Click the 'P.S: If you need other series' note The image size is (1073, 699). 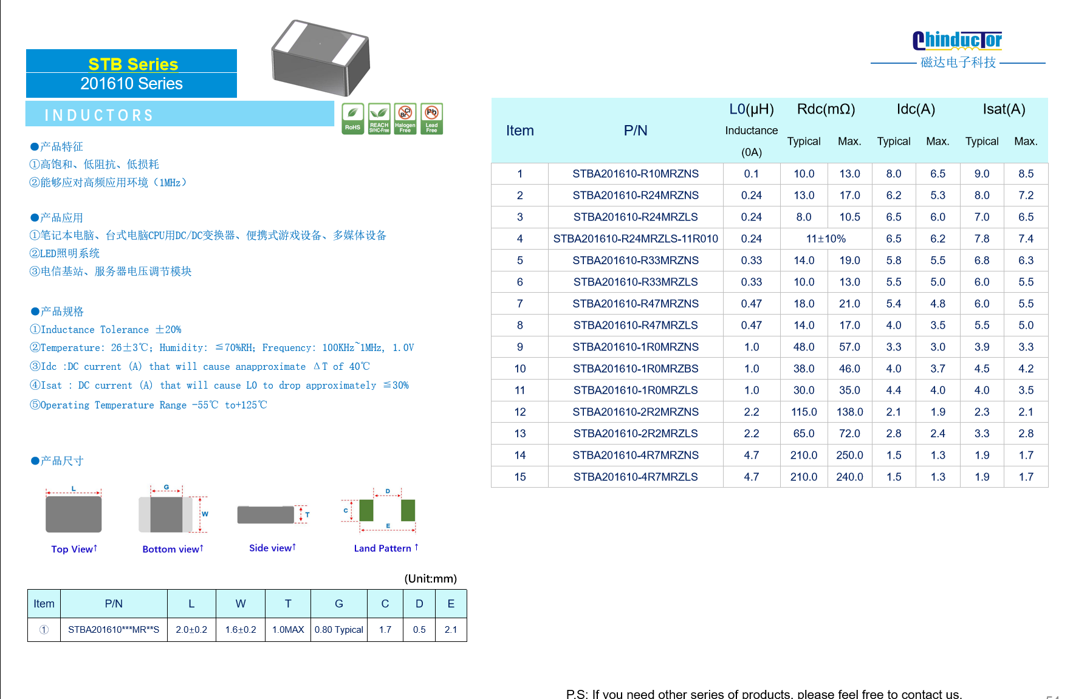pos(764,694)
